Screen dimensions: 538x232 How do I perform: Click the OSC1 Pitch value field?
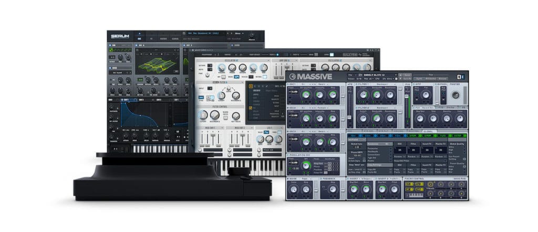[x=293, y=92]
